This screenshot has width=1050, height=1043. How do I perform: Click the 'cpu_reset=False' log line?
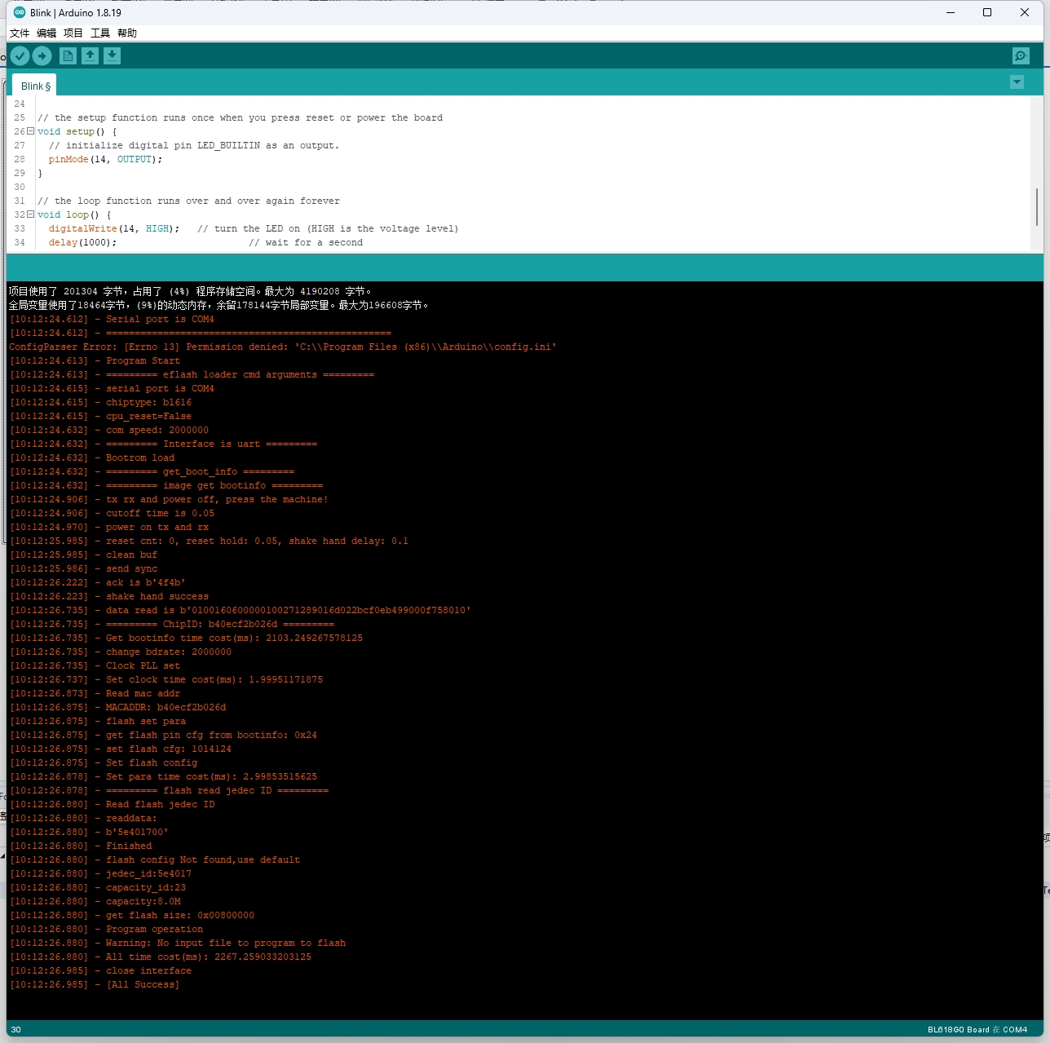(100, 416)
